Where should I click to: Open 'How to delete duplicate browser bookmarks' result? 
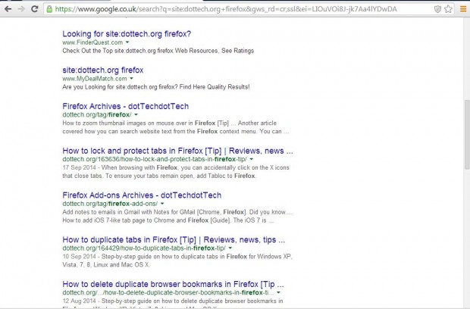tap(173, 284)
